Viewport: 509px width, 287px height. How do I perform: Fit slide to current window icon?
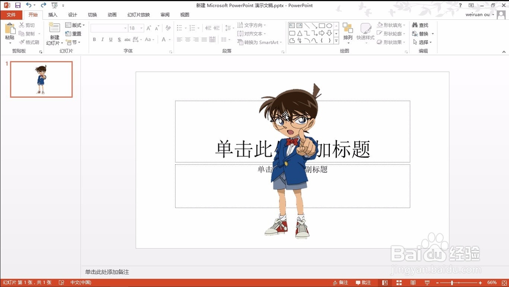point(504,283)
